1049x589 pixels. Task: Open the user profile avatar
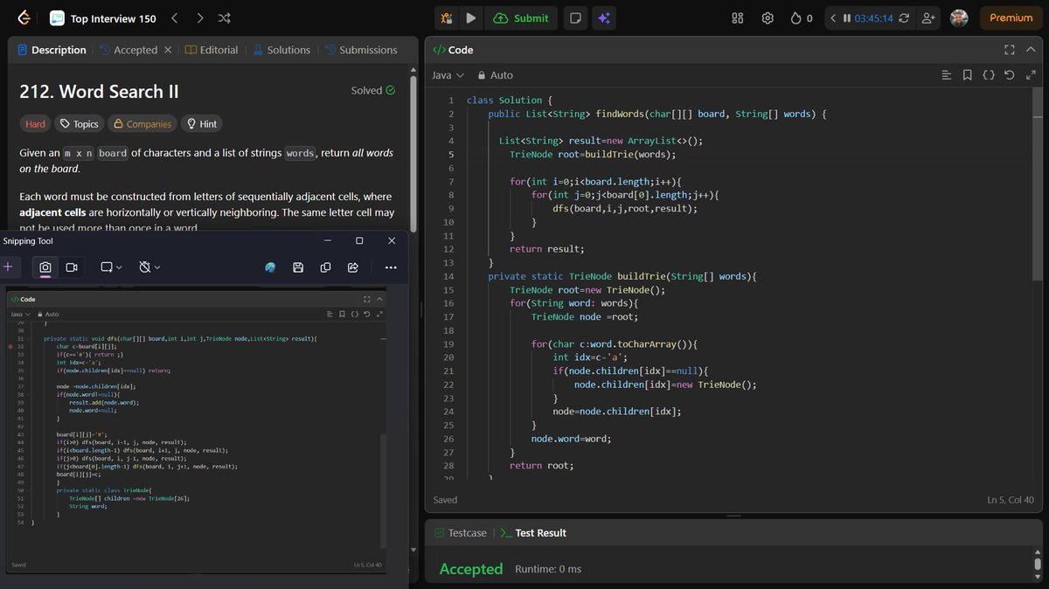(959, 17)
